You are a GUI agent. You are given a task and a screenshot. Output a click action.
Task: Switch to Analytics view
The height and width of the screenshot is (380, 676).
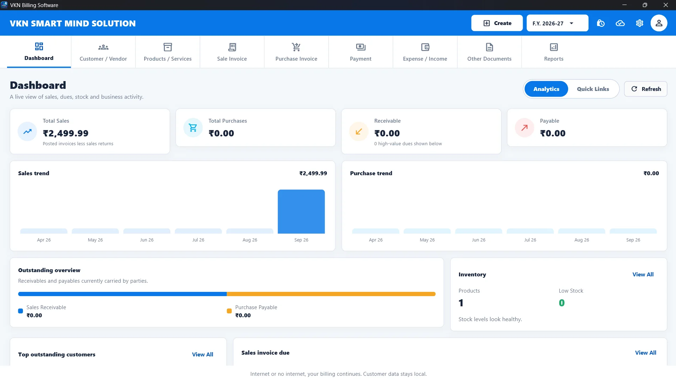(x=546, y=89)
